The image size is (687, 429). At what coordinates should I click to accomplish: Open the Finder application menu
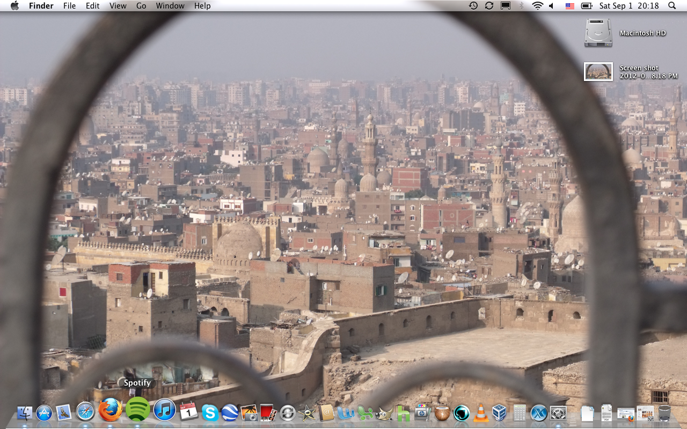(41, 6)
